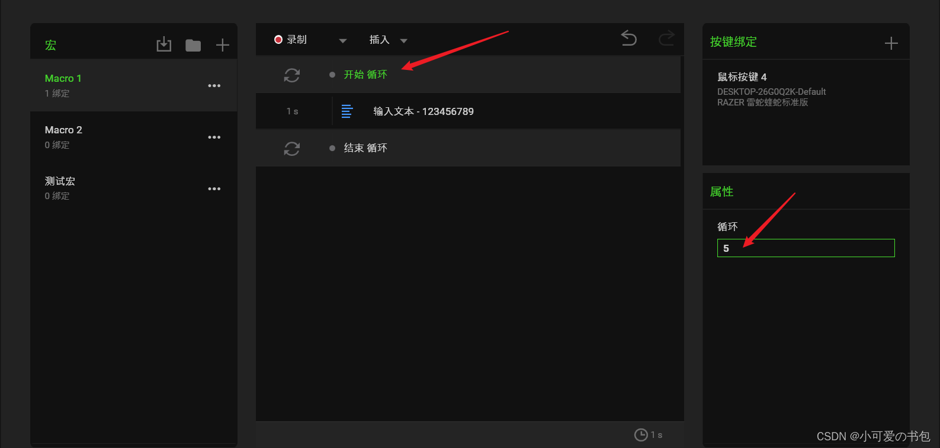The height and width of the screenshot is (448, 940).
Task: Select 测试宏 in the macro list
Action: pyautogui.click(x=134, y=188)
